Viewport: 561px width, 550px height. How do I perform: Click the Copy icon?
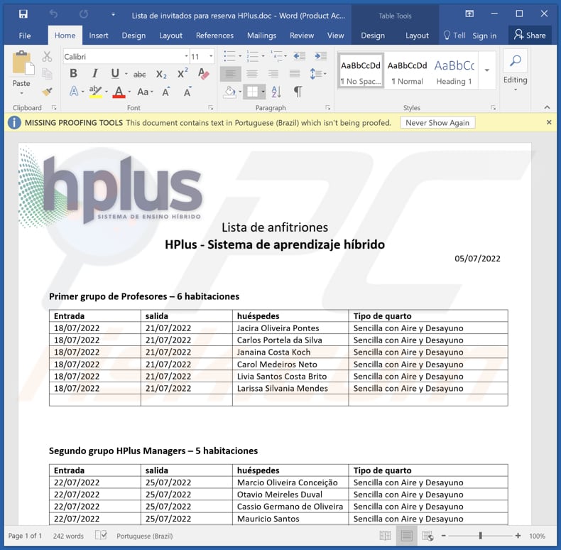tap(47, 74)
